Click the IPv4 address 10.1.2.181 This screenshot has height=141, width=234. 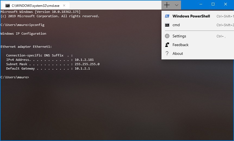click(x=84, y=60)
